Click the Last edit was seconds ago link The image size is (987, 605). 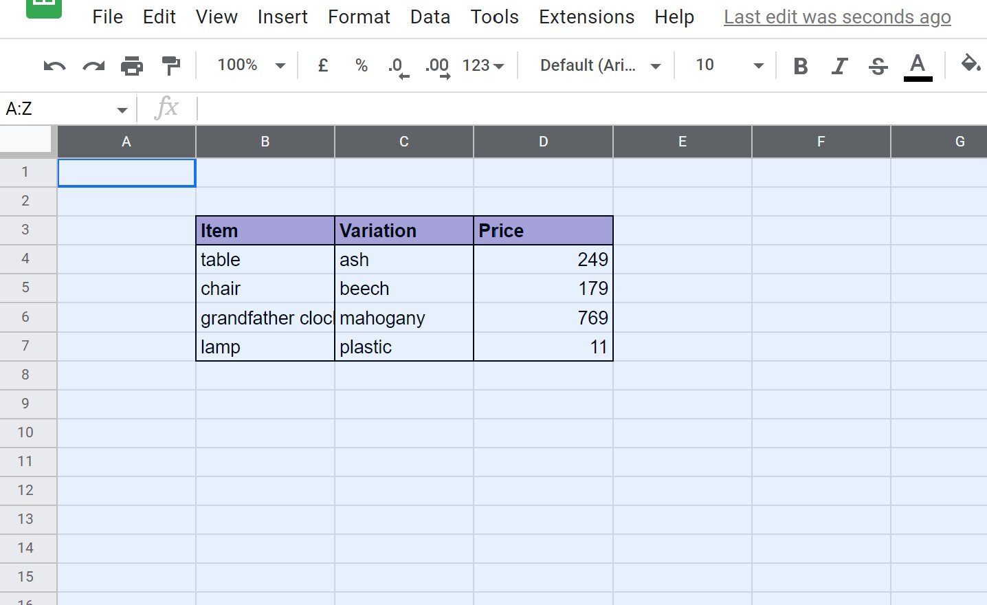click(x=836, y=17)
